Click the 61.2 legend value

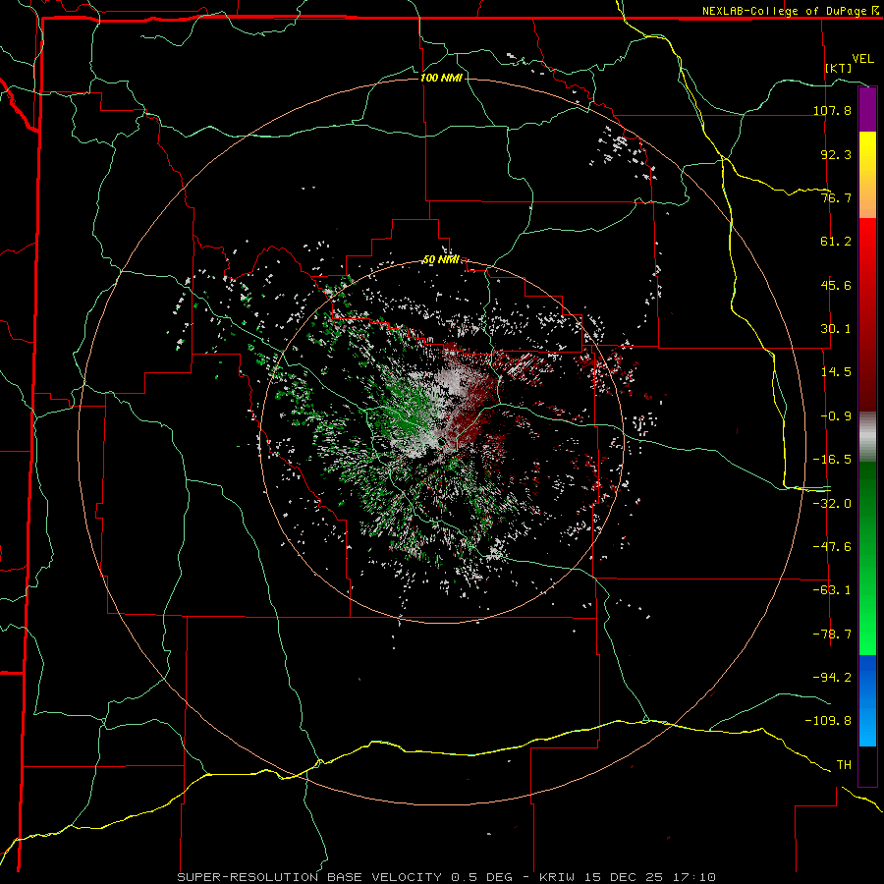pos(836,242)
